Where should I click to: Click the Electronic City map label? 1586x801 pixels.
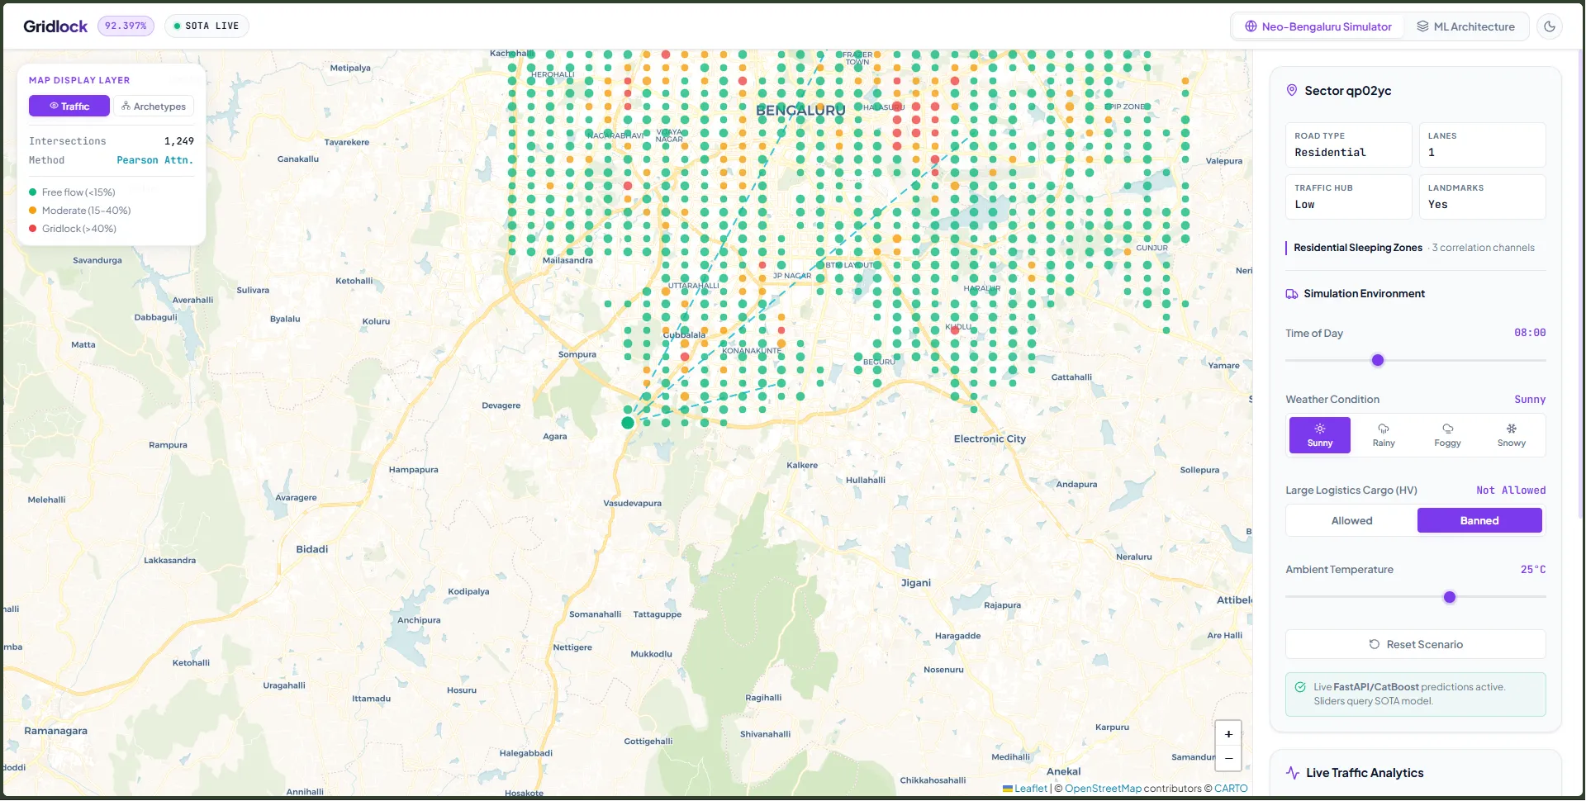(x=990, y=438)
